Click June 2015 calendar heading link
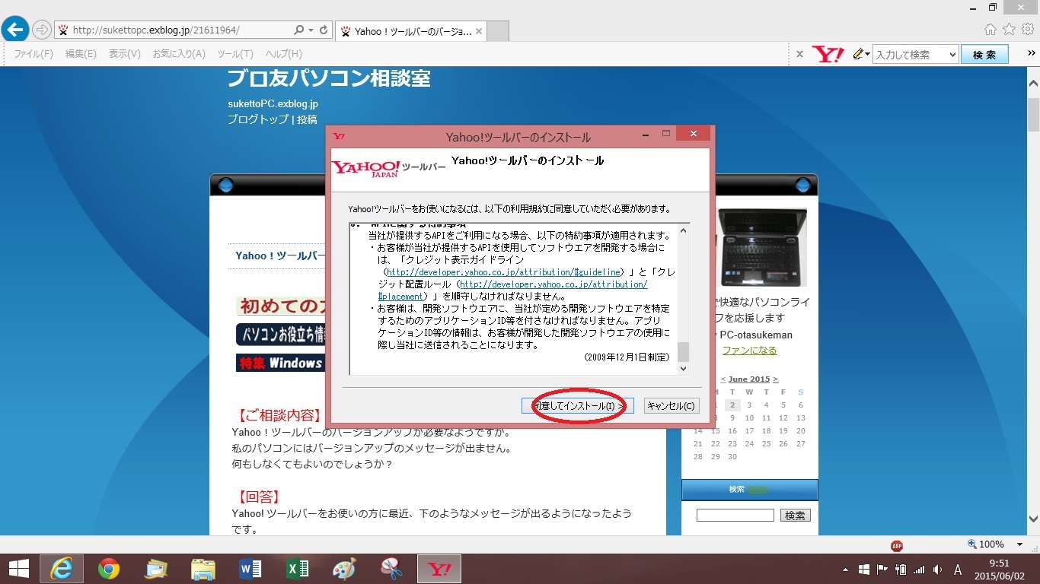This screenshot has height=584, width=1040. 749,379
